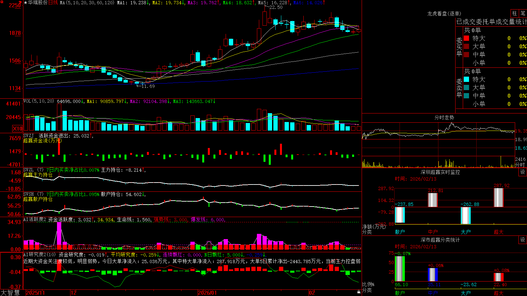527x296 pixels.
Task: Click the 龙虎看盘(逐单) panel title
Action: (x=444, y=13)
